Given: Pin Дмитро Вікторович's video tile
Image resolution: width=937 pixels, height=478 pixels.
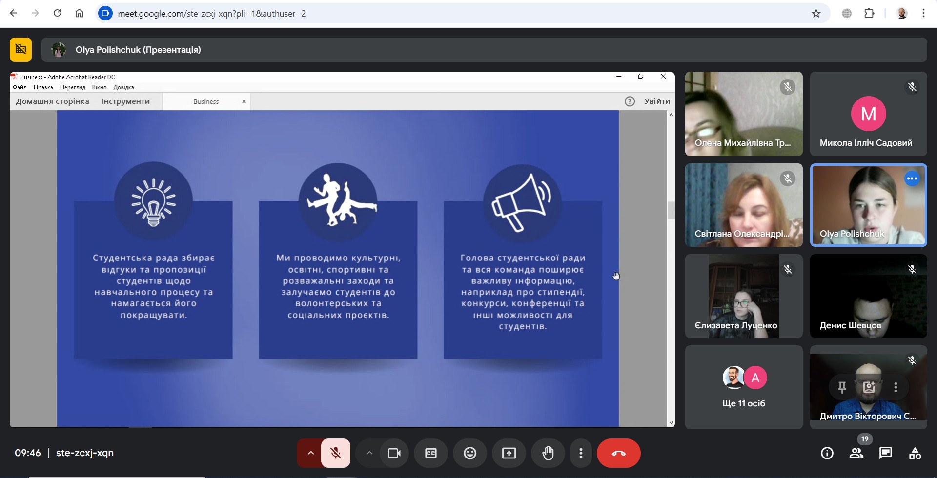Looking at the screenshot, I should point(842,387).
